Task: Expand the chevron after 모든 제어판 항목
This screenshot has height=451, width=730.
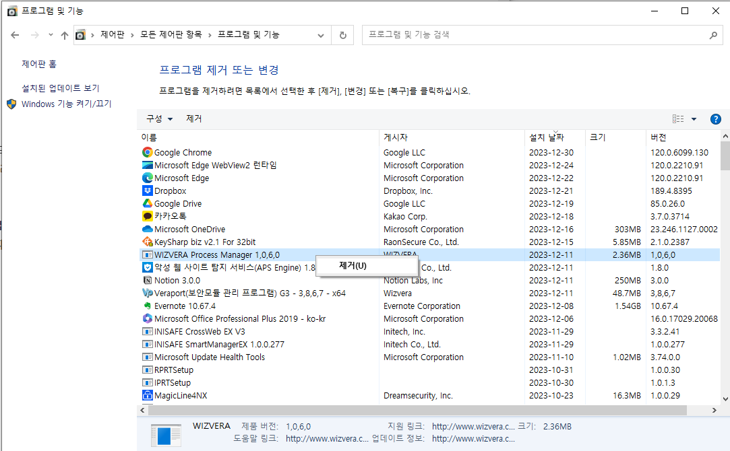Action: pyautogui.click(x=210, y=35)
